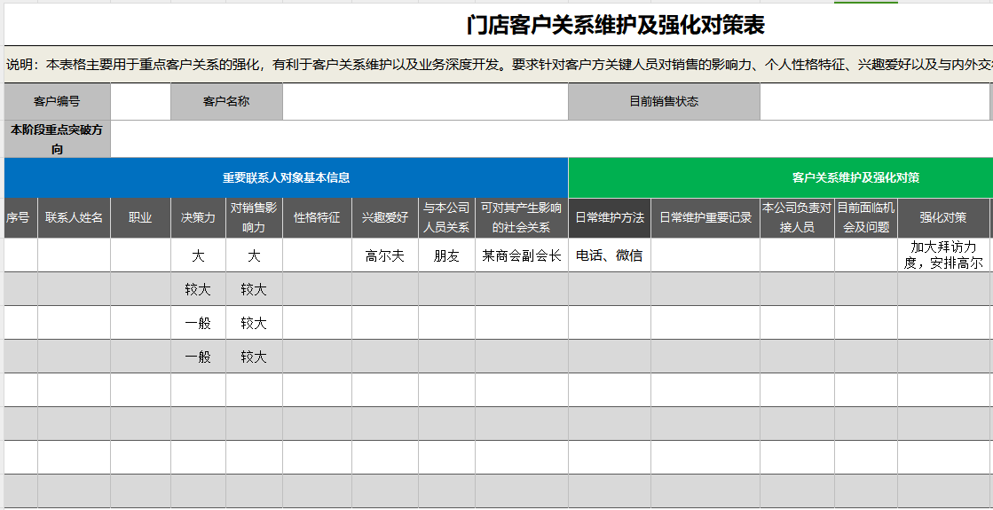Click the 兴趣爱好 column header

tap(384, 217)
